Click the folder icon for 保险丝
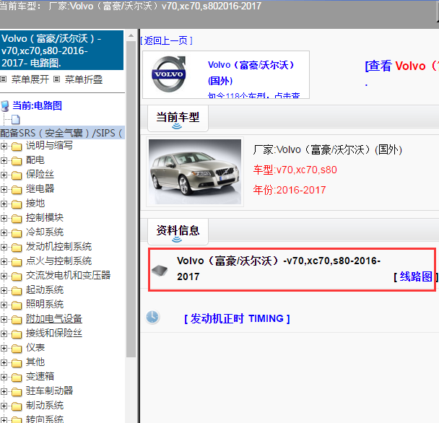The image size is (439, 423). (17, 175)
